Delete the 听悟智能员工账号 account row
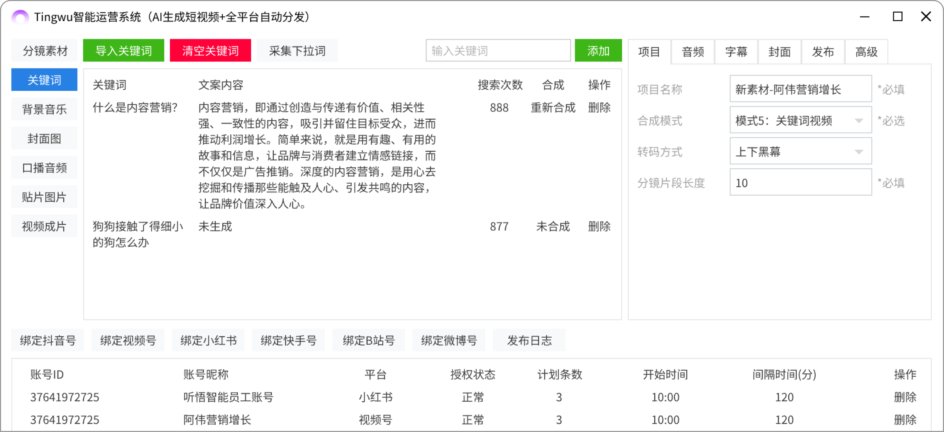Viewport: 944px width, 432px height. (x=905, y=397)
